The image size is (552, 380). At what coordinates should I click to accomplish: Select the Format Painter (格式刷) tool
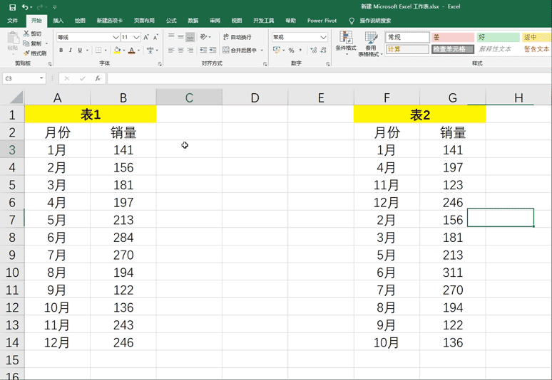pos(34,53)
